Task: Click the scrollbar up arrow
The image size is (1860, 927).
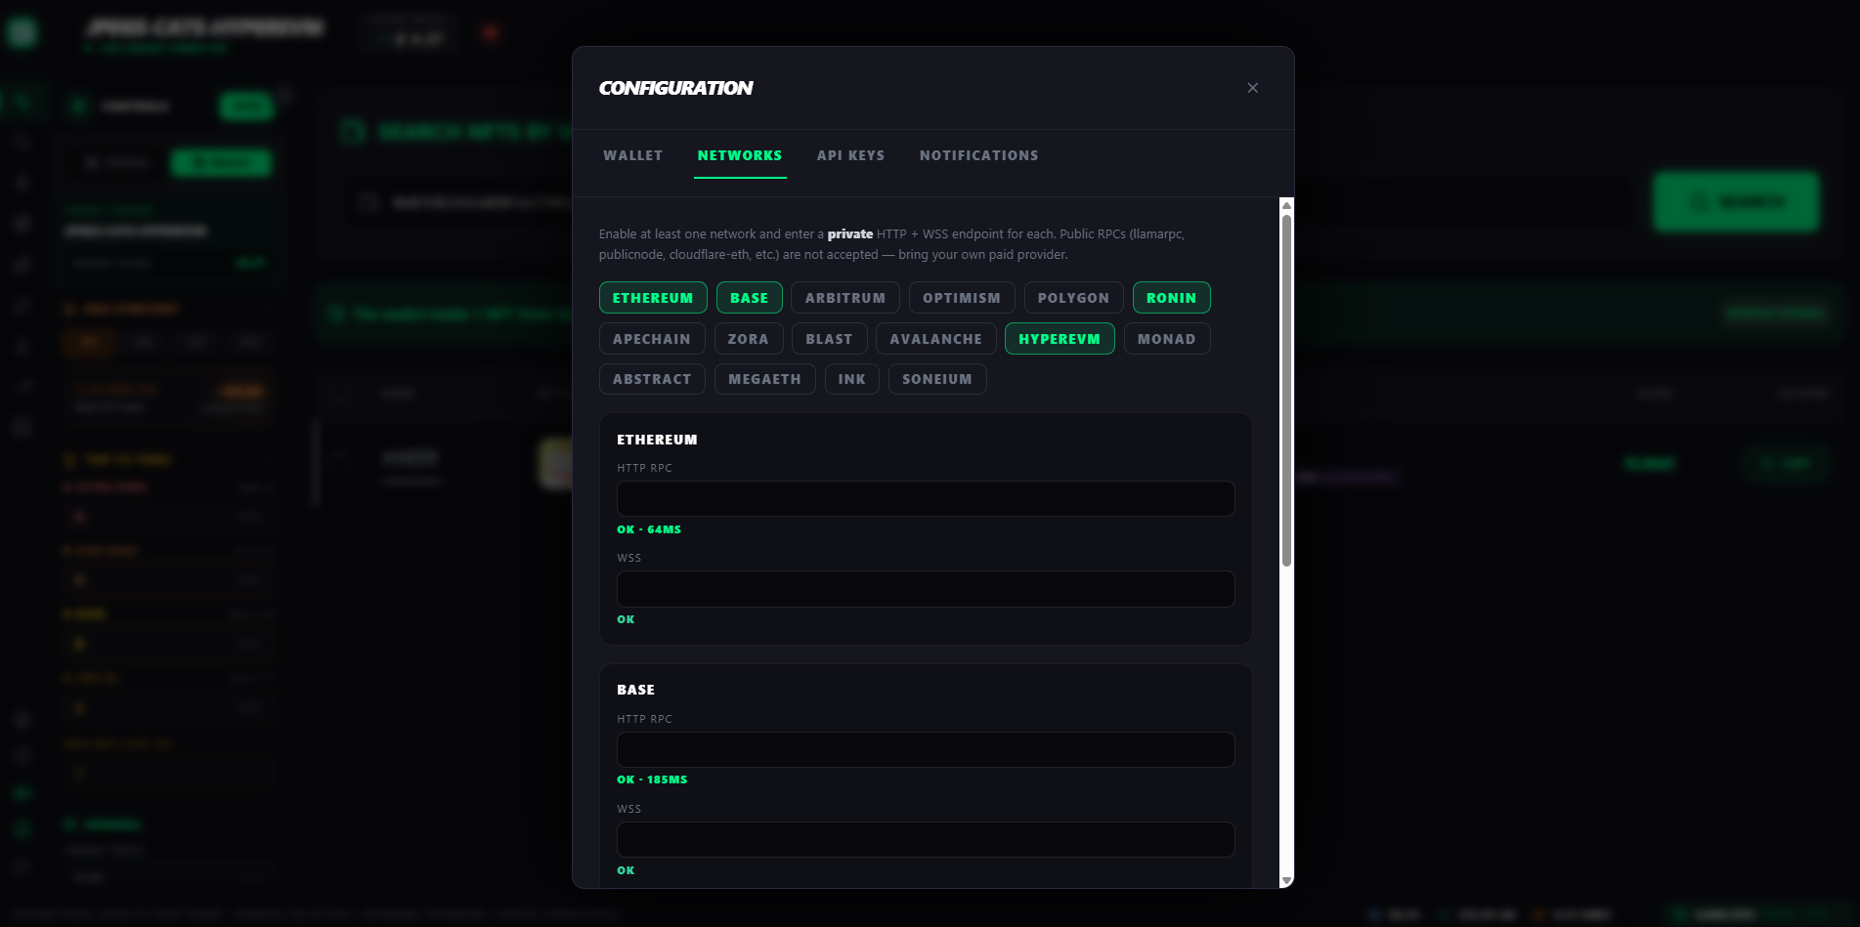Action: pos(1286,205)
